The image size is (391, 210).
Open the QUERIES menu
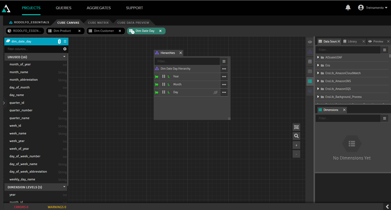[63, 8]
